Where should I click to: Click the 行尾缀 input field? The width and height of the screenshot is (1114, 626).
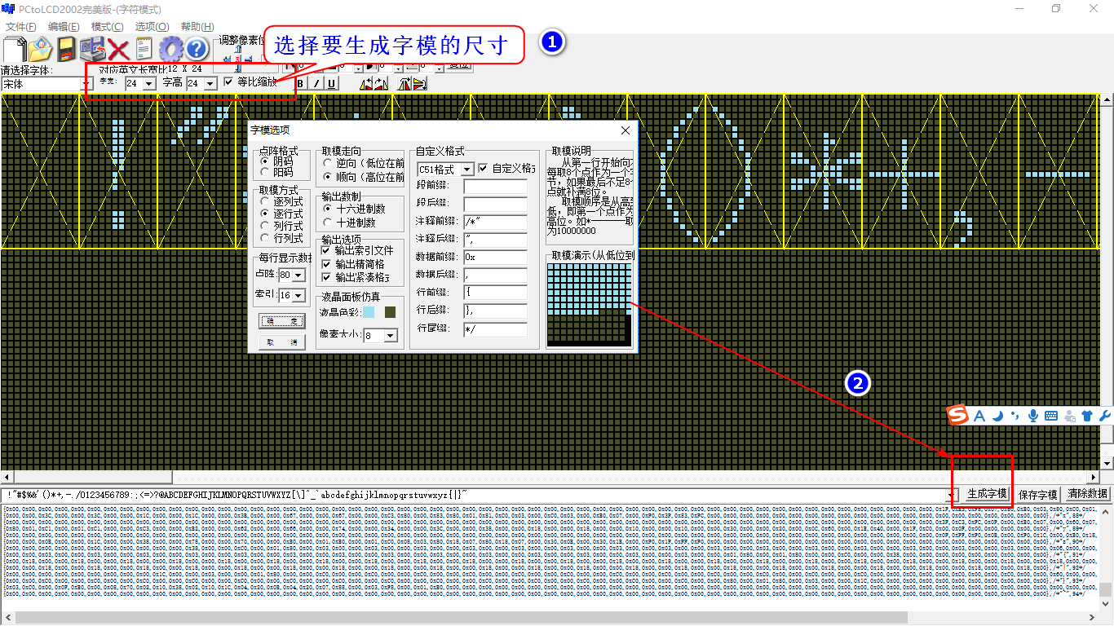tap(495, 328)
